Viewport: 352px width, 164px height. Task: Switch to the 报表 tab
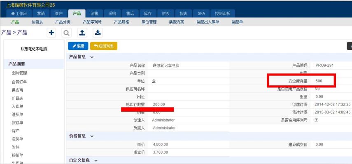pos(183,14)
